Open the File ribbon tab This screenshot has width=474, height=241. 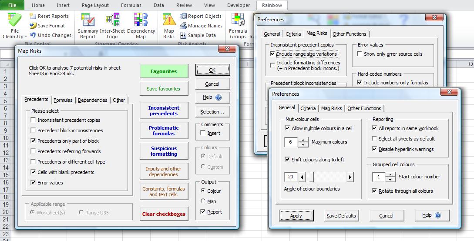[x=12, y=5]
